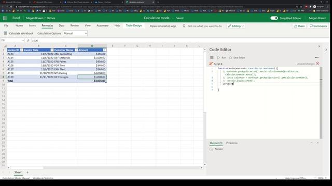Viewport: 332px width, 186px height.
Task: Expand the Name Box dropdown
Action: click(23, 40)
